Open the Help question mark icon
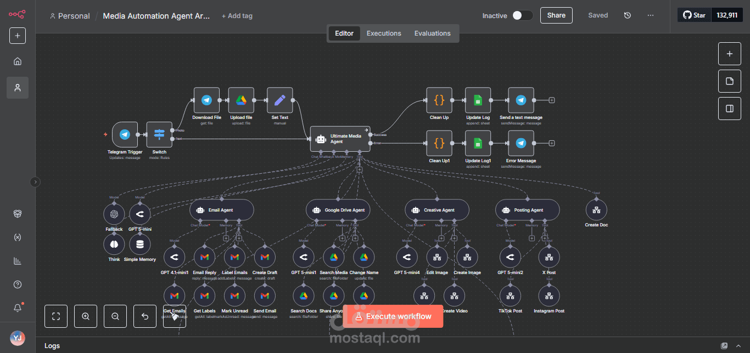 pos(18,284)
